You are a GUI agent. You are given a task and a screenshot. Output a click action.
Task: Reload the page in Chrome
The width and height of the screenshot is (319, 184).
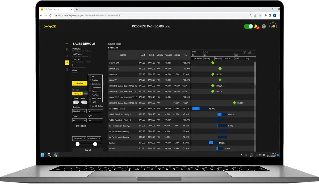tap(51, 15)
